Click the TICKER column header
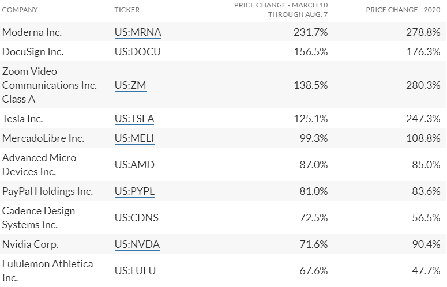 point(127,10)
